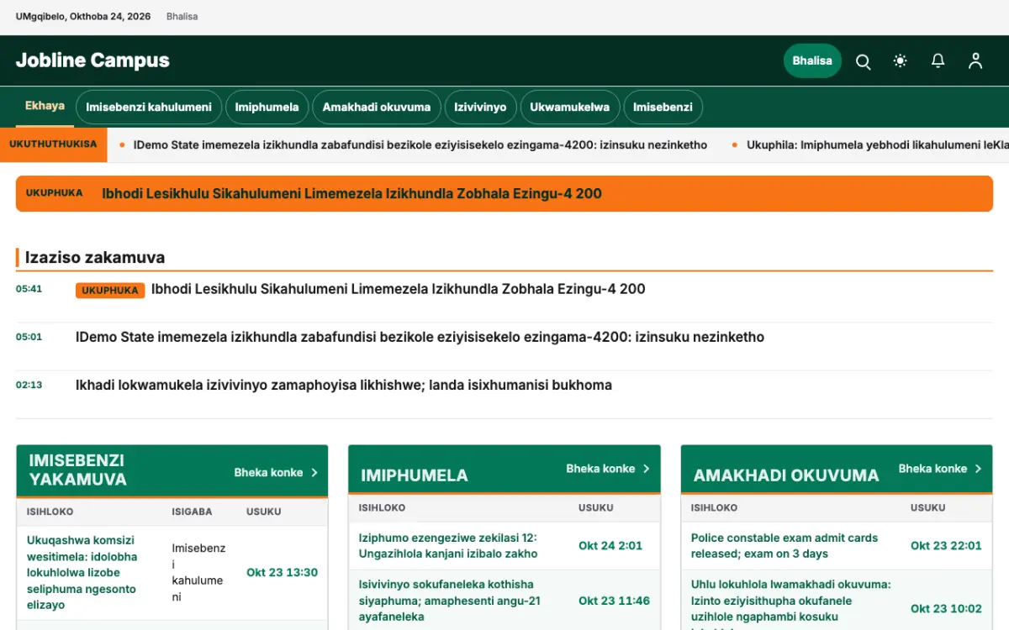This screenshot has height=630, width=1009.
Task: Select the Ekhaya tab
Action: point(45,106)
